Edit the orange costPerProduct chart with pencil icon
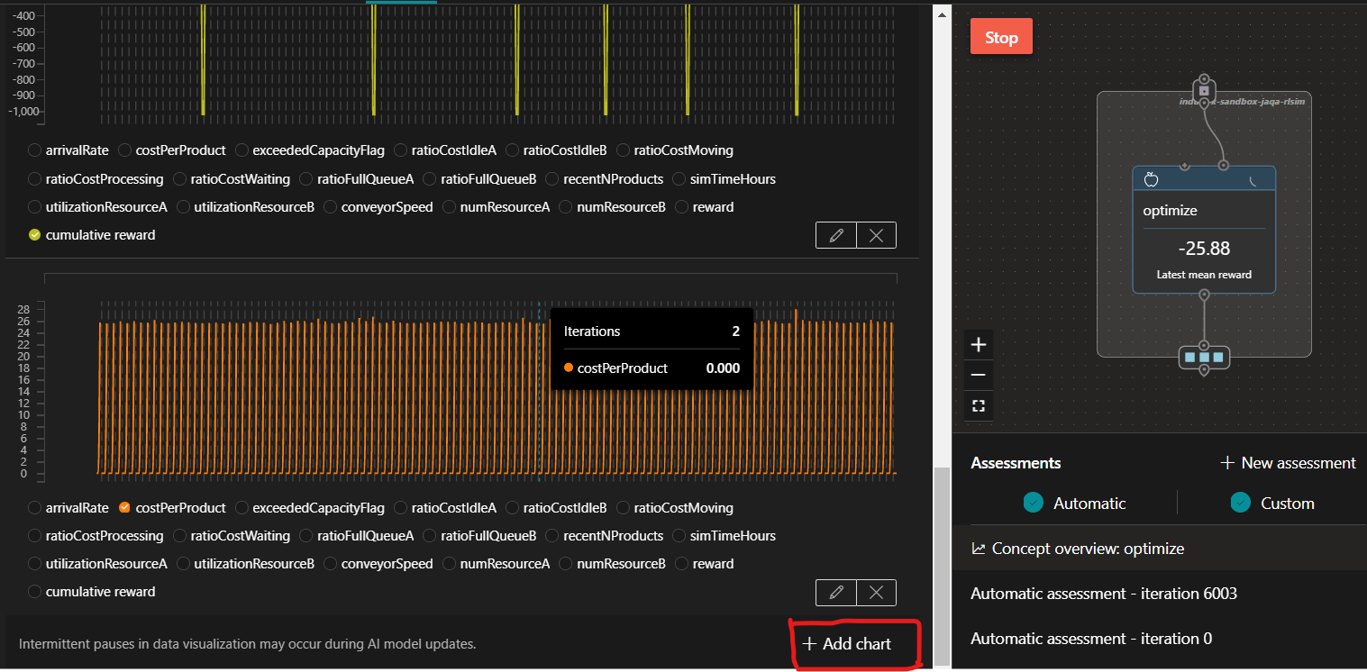Image resolution: width=1367 pixels, height=672 pixels. (x=835, y=593)
